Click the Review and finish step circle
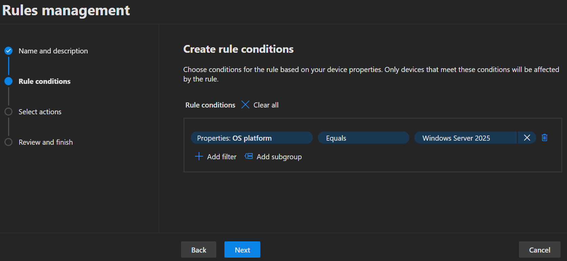Screen dimensions: 567x261 click(x=8, y=142)
